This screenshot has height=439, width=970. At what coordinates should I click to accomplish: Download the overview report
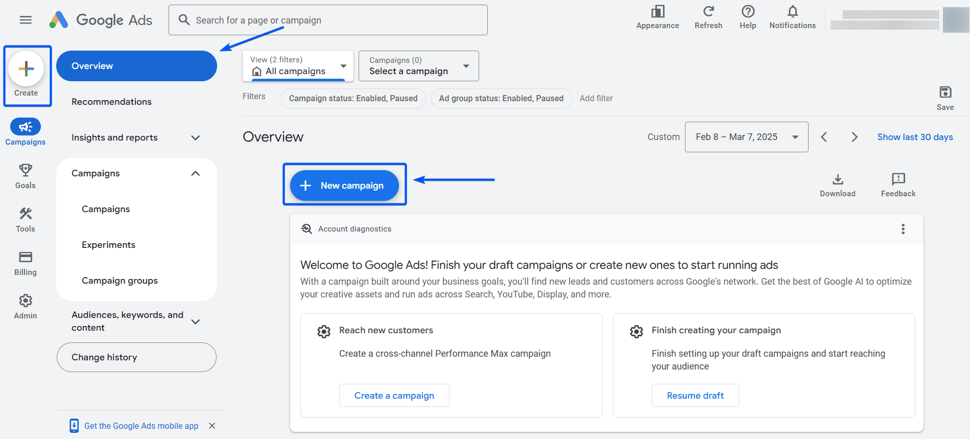click(x=838, y=185)
